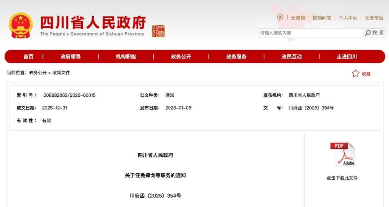Viewport: 389px width, 207px height.
Task: Click 点击下载此文件 download link
Action: click(342, 178)
